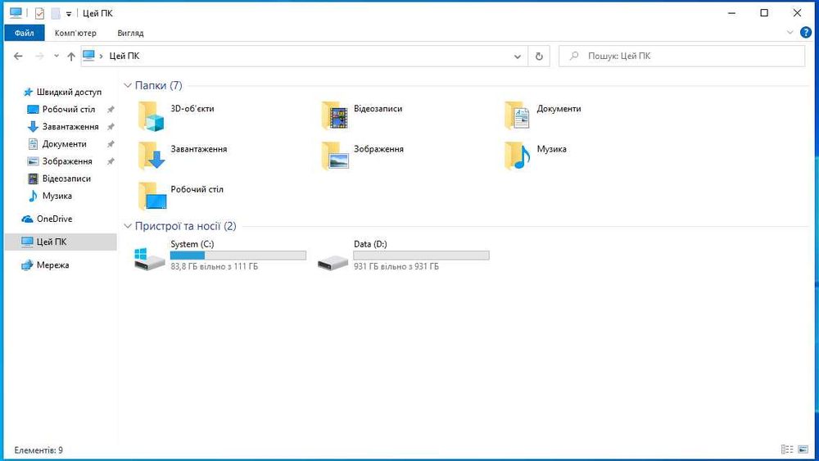
Task: Select Швидкий доступ label in sidebar
Action: click(x=69, y=92)
